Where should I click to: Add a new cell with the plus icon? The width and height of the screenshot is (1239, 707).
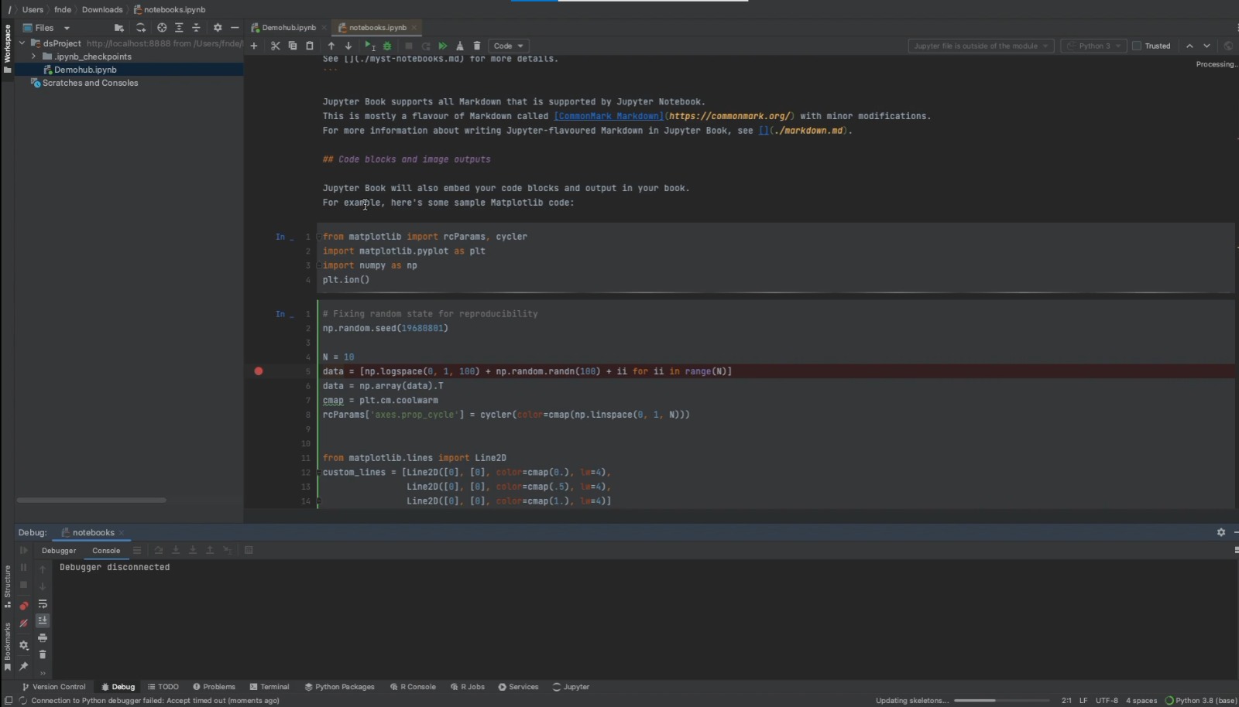click(x=253, y=46)
